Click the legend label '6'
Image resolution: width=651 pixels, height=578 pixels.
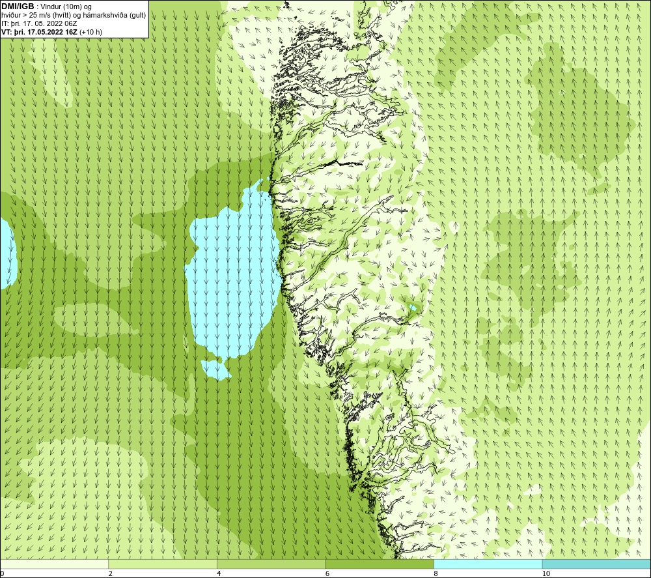[x=327, y=573]
